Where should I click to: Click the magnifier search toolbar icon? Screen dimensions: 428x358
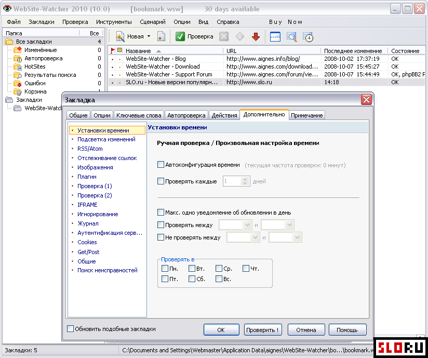pyautogui.click(x=291, y=37)
